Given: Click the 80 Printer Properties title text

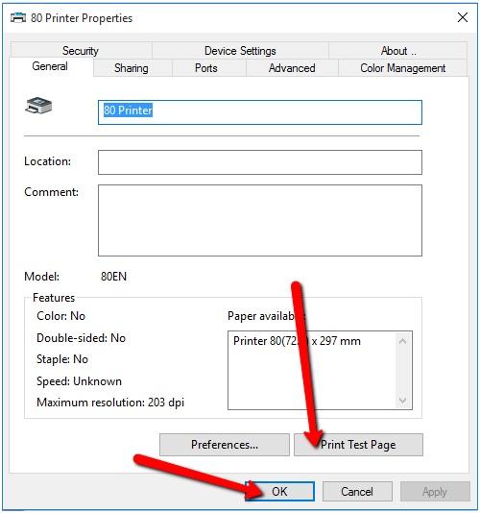Looking at the screenshot, I should pyautogui.click(x=82, y=18).
